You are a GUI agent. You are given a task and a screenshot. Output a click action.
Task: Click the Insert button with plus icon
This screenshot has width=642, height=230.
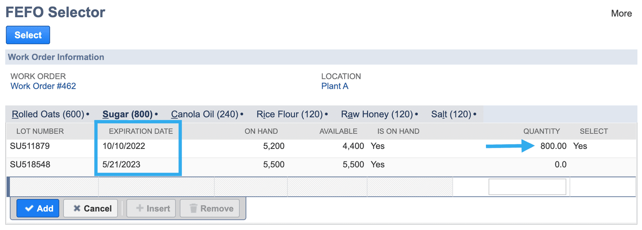[151, 208]
